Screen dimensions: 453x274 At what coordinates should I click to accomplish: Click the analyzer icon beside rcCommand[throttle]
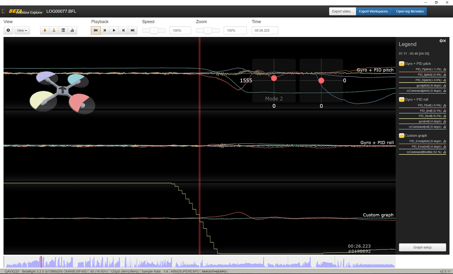[x=444, y=152]
